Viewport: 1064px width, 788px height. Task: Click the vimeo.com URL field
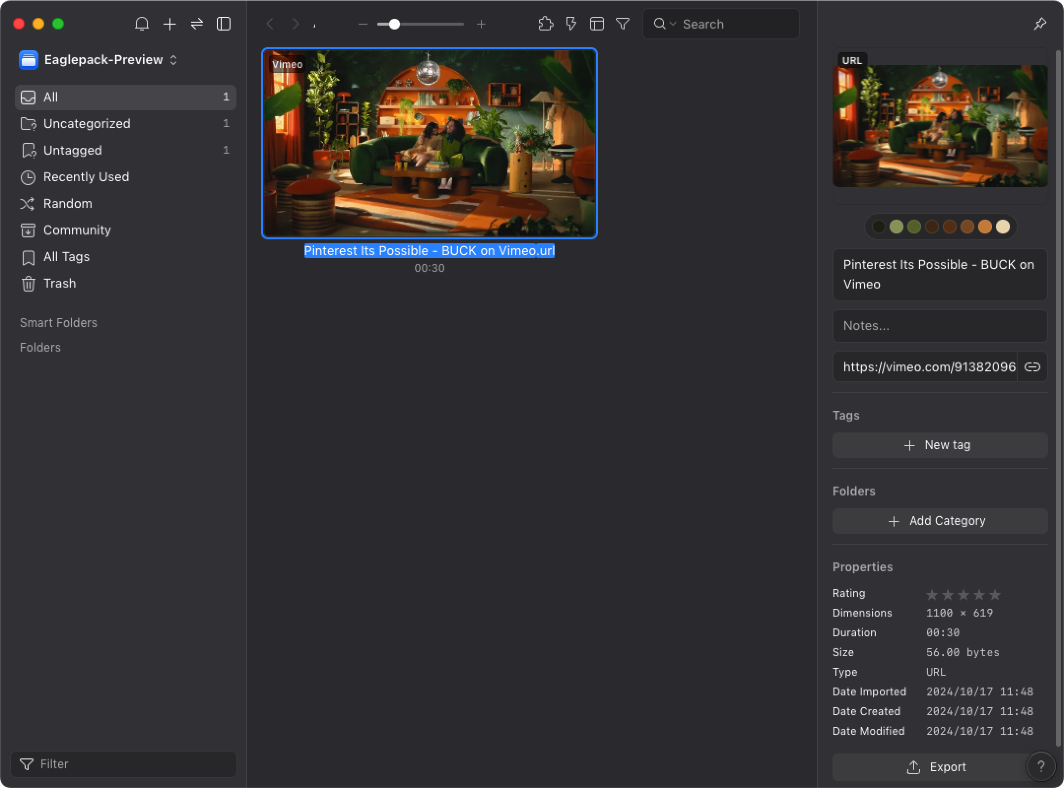pos(925,367)
